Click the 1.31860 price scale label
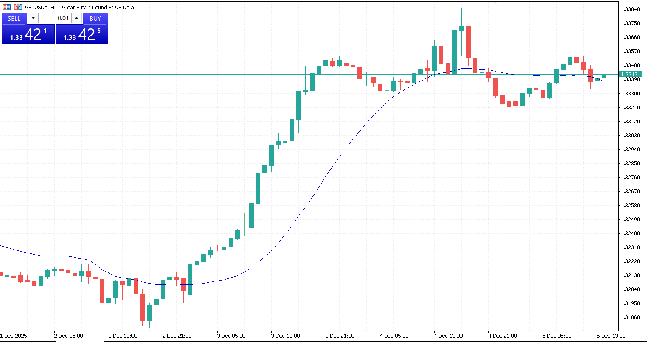This screenshot has width=647, height=342. point(630,317)
